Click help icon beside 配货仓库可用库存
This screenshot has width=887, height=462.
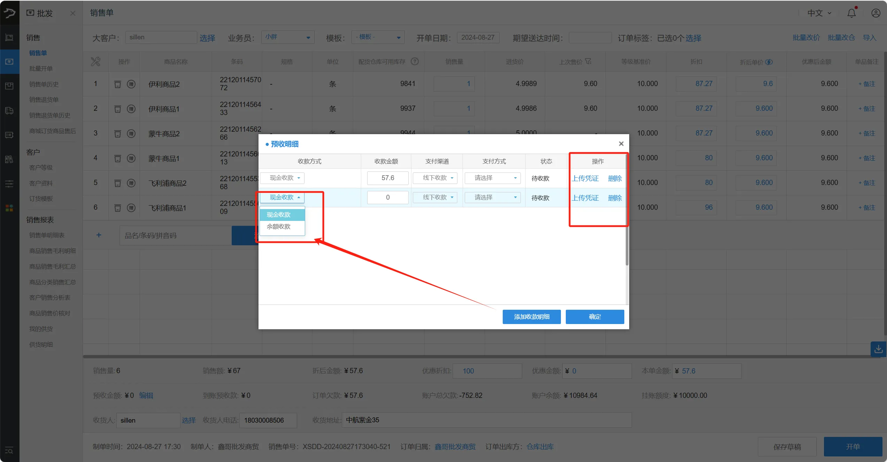[415, 61]
